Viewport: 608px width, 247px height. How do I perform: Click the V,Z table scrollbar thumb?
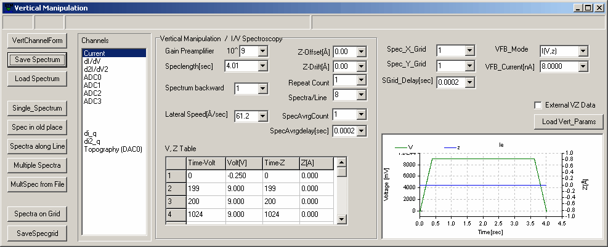click(341, 171)
